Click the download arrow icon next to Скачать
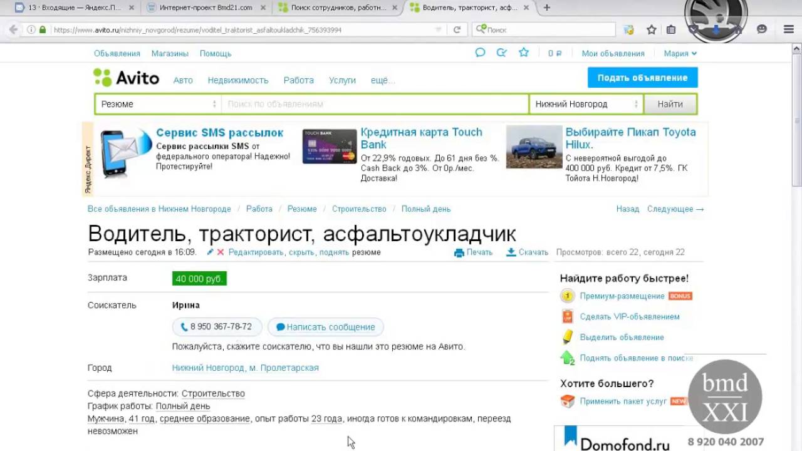This screenshot has height=451, width=802. point(511,252)
